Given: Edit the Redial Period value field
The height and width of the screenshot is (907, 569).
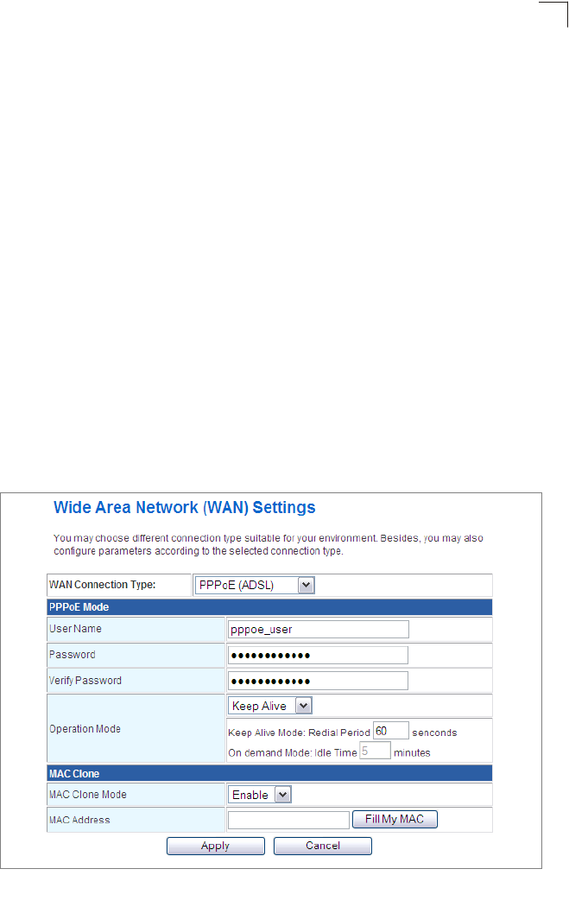Looking at the screenshot, I should point(391,731).
